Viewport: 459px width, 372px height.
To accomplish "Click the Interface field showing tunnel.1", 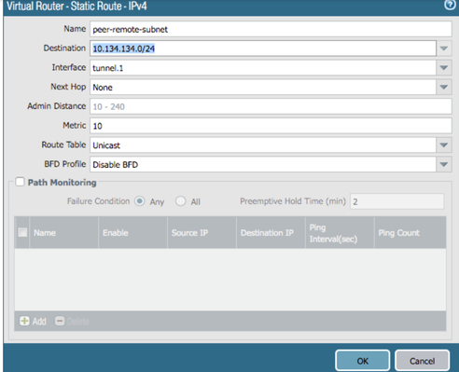I will coord(263,68).
